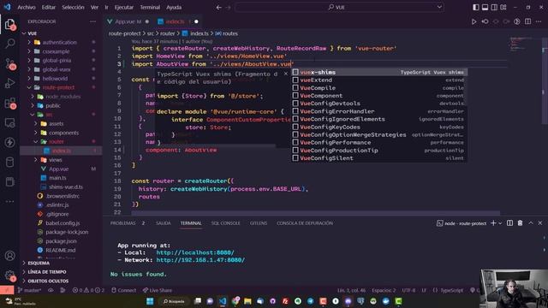This screenshot has height=308, width=548.
Task: Open main.ts in the explorer
Action: tap(57, 178)
